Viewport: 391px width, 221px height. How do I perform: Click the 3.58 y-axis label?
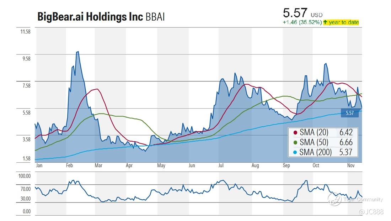point(26,140)
